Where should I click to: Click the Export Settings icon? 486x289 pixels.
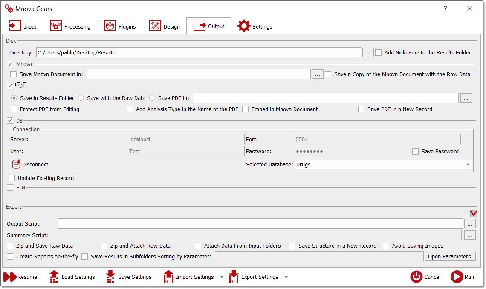click(x=233, y=277)
